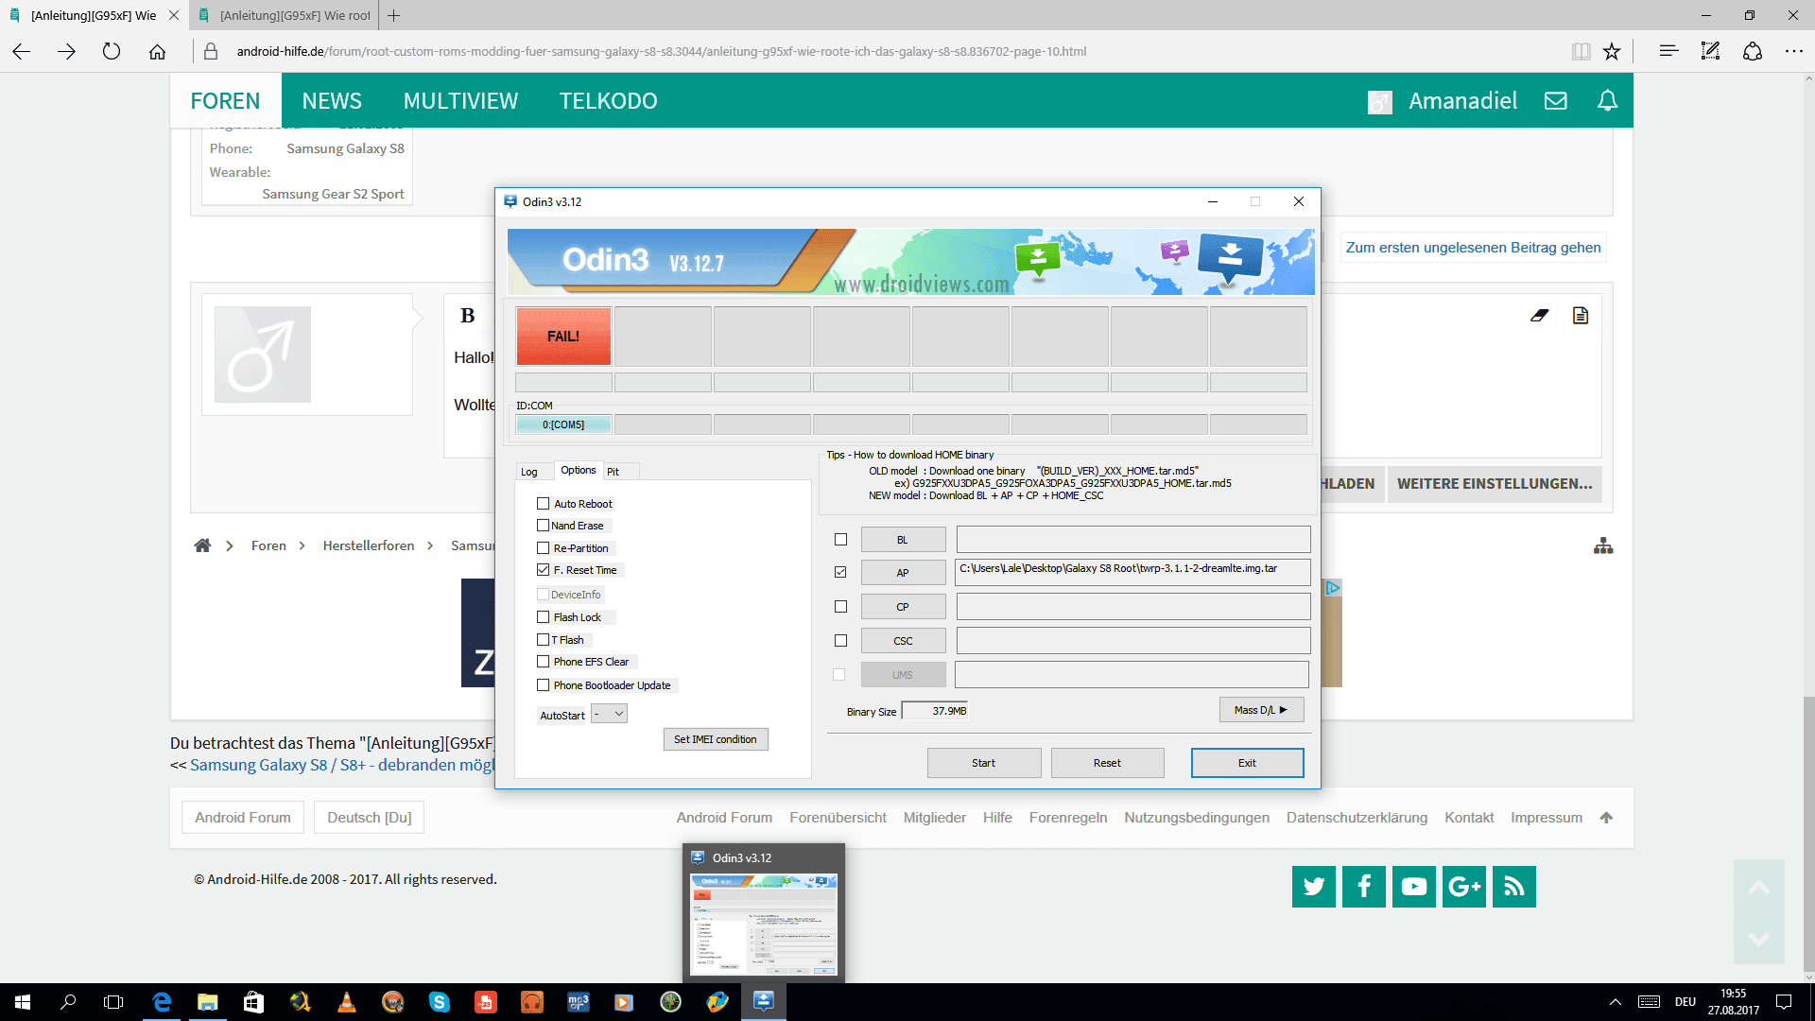Click the browser forward arrow

[66, 52]
